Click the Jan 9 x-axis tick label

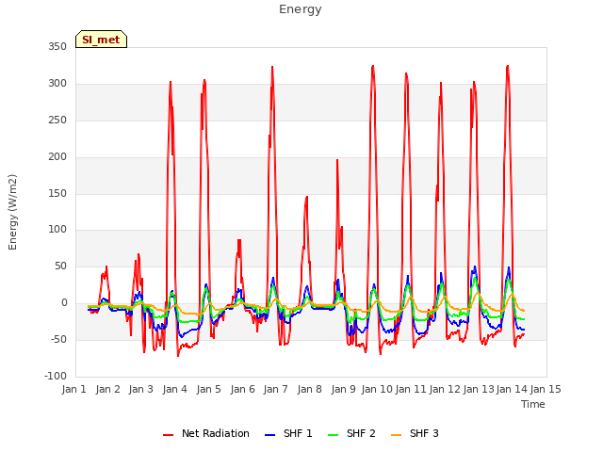click(x=343, y=389)
